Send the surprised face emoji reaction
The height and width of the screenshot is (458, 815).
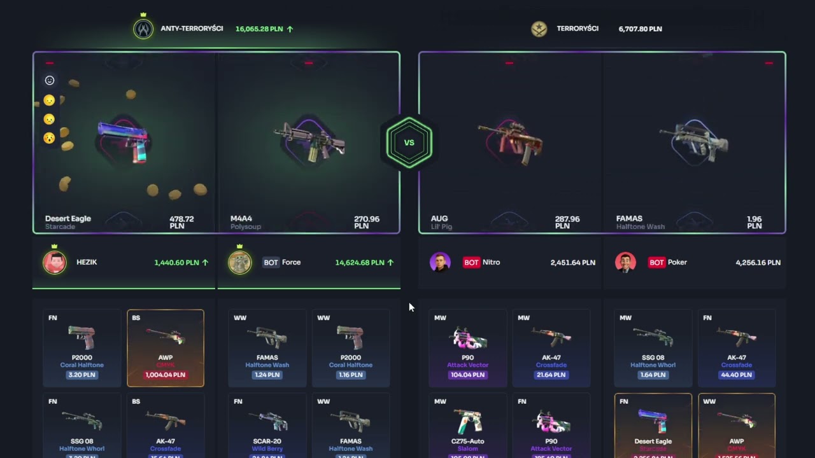[49, 137]
